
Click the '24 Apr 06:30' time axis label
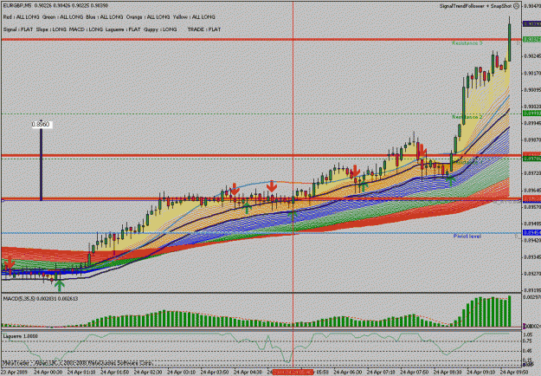click(348, 373)
